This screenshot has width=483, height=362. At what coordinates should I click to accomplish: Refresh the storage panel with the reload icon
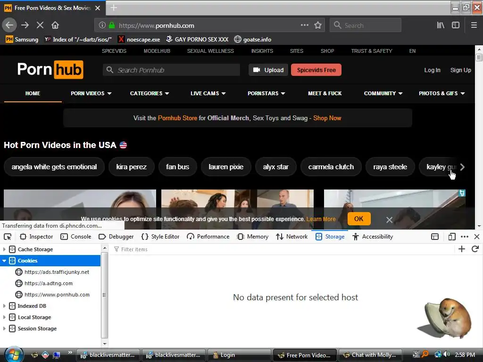coord(475,249)
